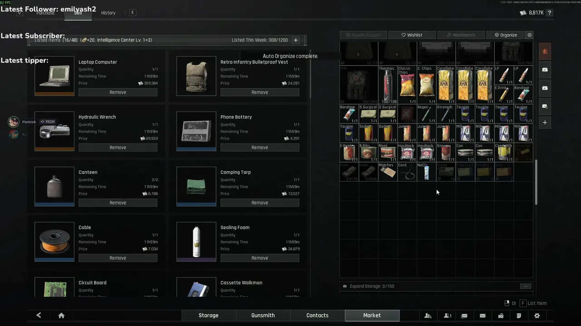Remove the Hydraulic Wrench listing

tap(118, 148)
